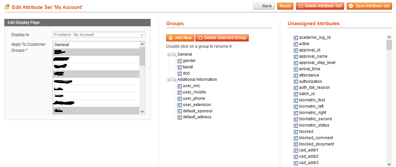Click the General group label

point(185,54)
